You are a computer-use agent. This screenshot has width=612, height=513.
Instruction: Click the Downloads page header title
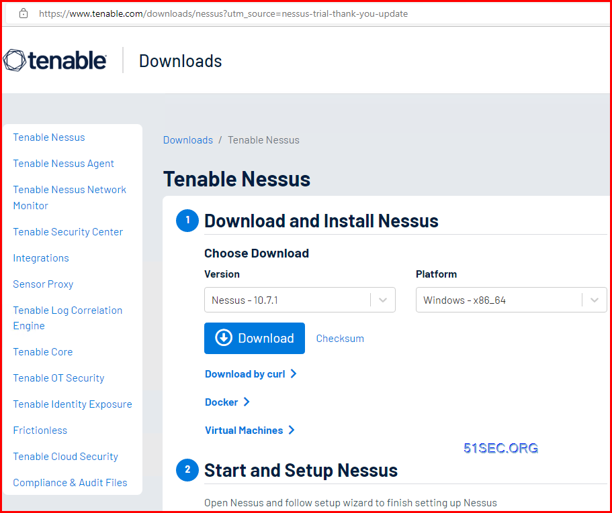pos(180,61)
